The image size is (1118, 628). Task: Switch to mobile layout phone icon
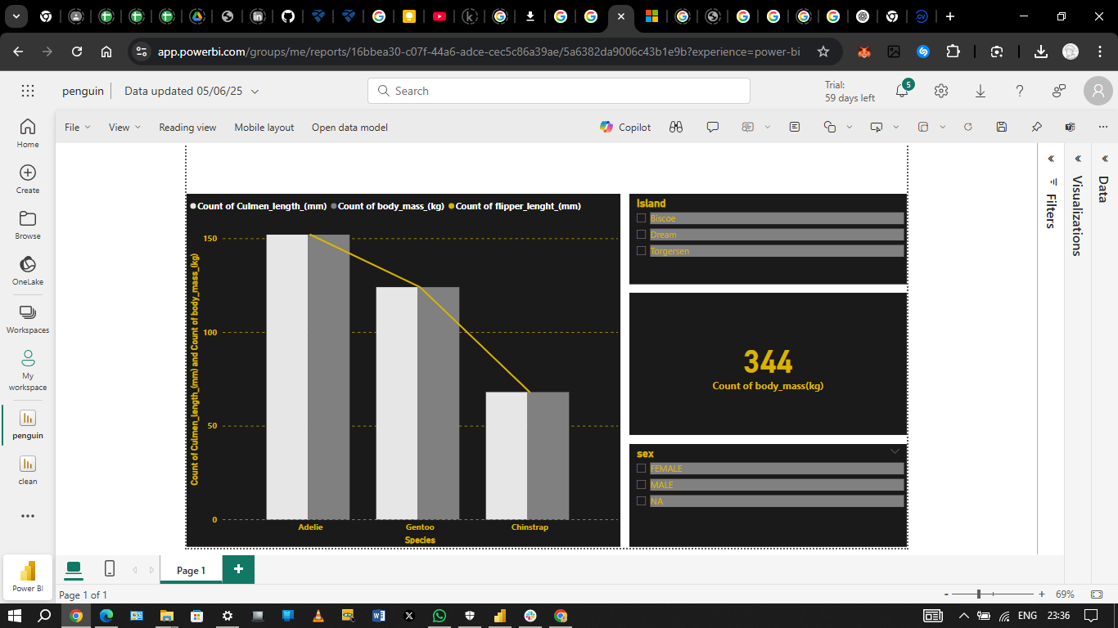pos(110,568)
